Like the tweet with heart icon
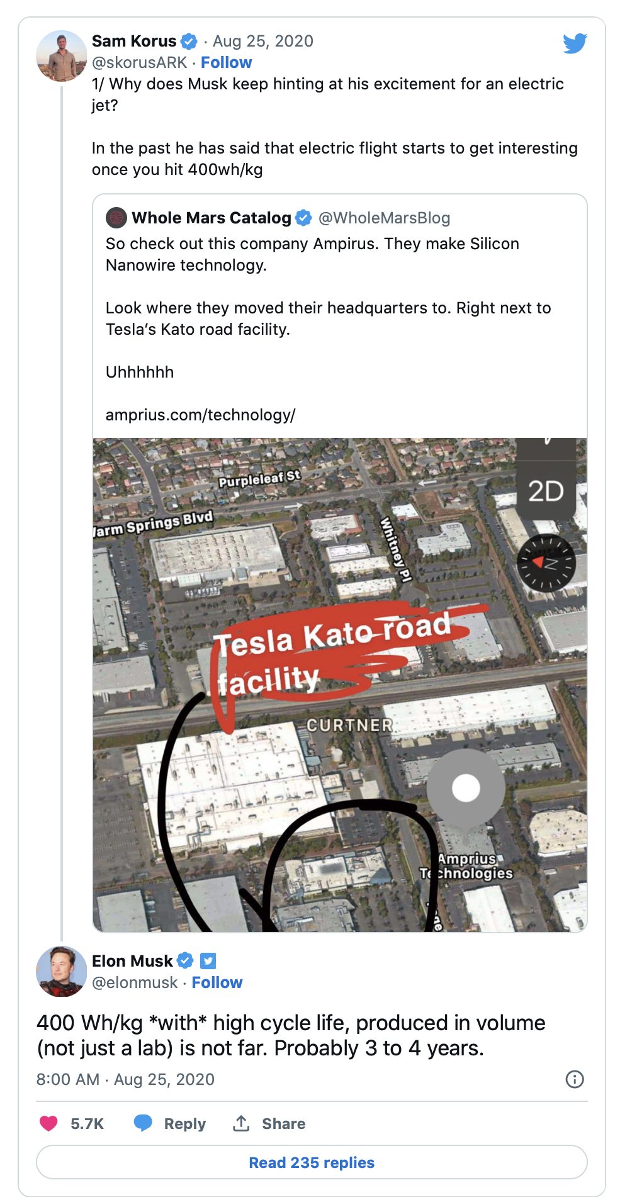The width and height of the screenshot is (632, 1202). [48, 1123]
